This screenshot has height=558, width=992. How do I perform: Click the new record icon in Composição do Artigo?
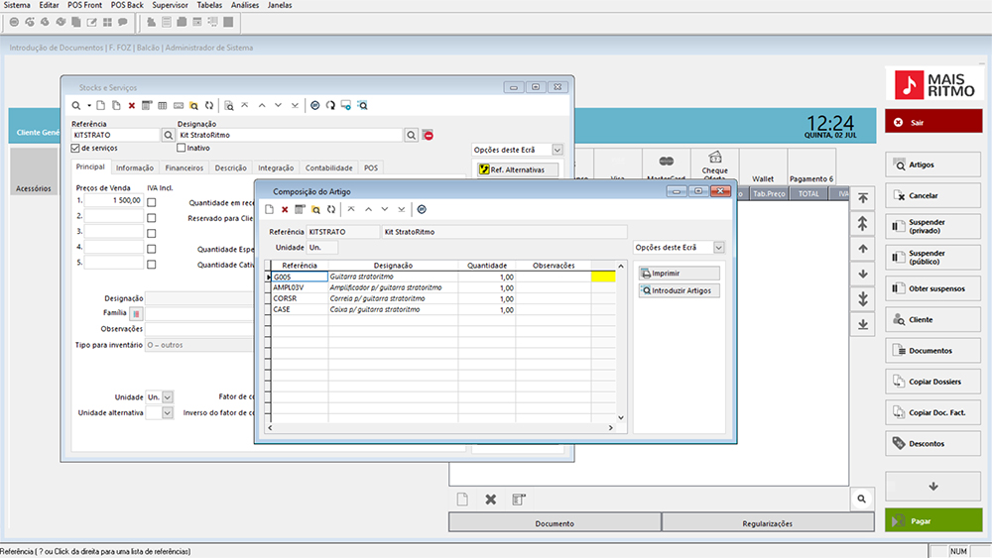(x=270, y=209)
